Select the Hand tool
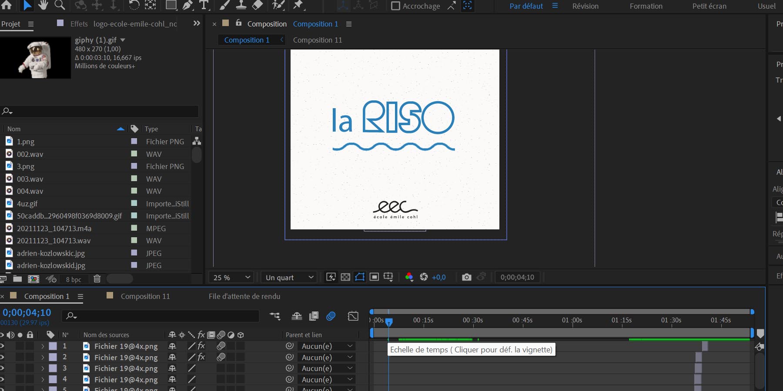This screenshot has height=391, width=783. 43,5
